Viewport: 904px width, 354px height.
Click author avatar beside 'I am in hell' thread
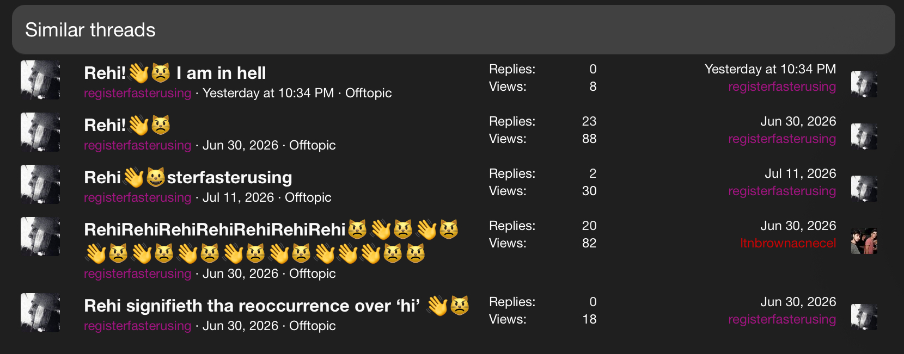(x=40, y=80)
